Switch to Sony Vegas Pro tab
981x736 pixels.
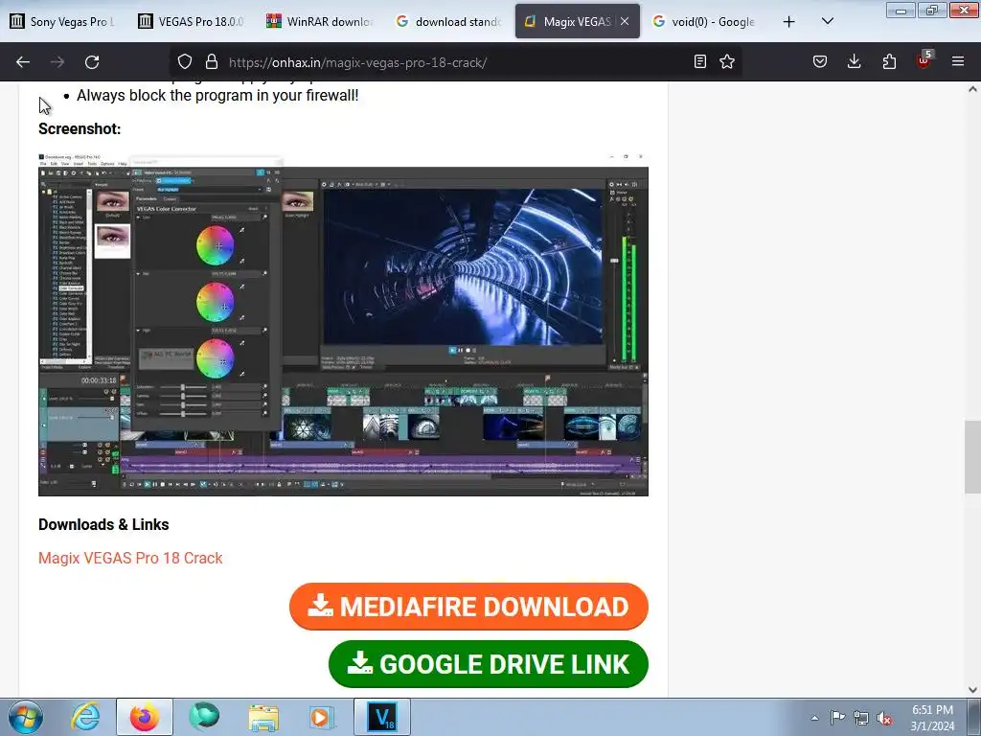(x=62, y=21)
